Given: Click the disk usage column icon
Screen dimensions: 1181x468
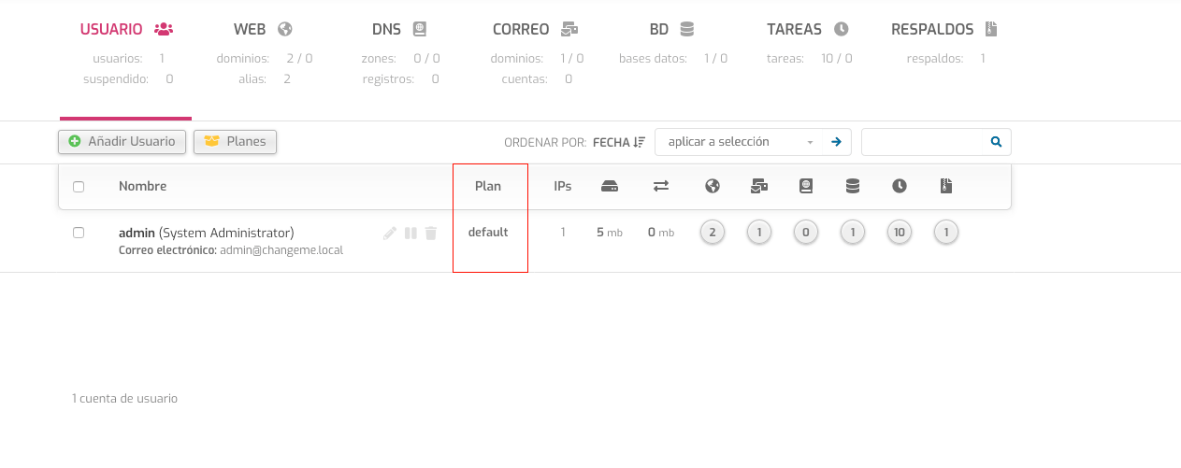Looking at the screenshot, I should pyautogui.click(x=610, y=186).
